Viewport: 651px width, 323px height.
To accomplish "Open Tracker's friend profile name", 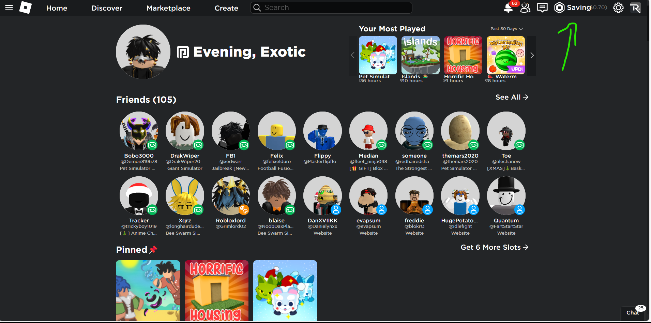I will tap(139, 220).
